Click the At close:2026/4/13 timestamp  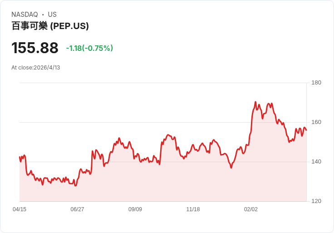(36, 68)
